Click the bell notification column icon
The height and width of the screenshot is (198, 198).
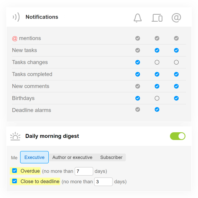[138, 18]
